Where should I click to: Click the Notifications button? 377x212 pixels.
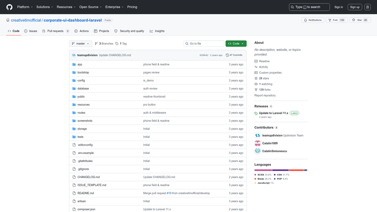point(312,20)
